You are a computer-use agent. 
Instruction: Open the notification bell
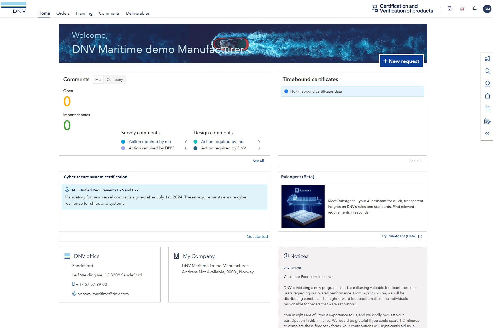click(x=475, y=9)
